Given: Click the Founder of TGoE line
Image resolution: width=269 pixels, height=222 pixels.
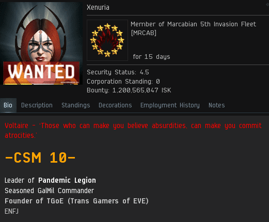Looking at the screenshot, I should pos(76,201).
